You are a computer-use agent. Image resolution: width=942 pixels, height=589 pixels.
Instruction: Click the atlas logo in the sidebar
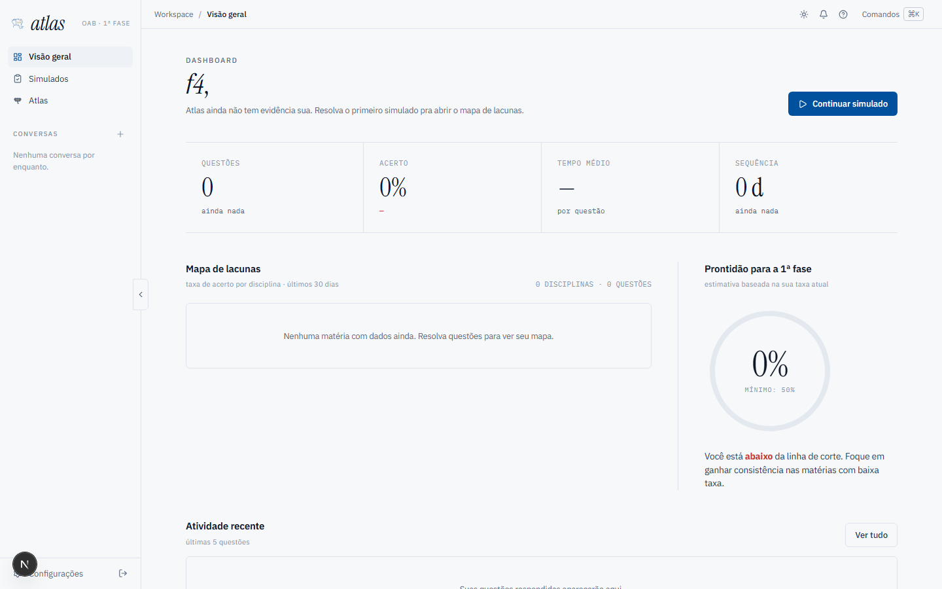click(x=39, y=24)
